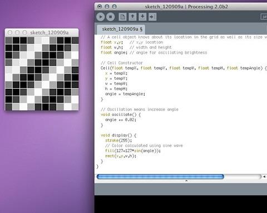
Task: Open a sketch with the up-arrow icon
Action: coord(132,17)
